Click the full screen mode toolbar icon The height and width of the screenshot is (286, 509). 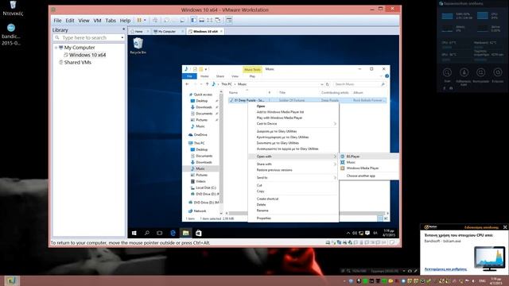[210, 20]
